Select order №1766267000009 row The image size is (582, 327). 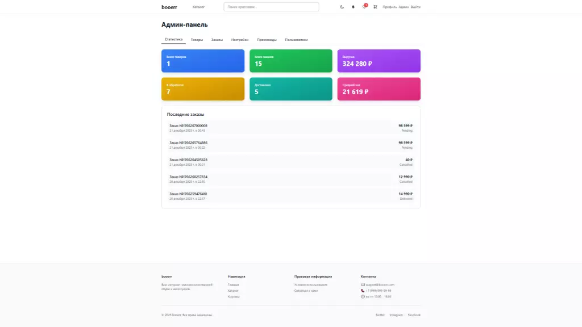tap(290, 128)
